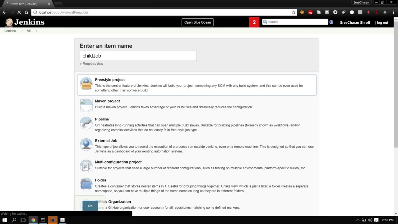The width and height of the screenshot is (398, 224).
Task: Pick the Multi-configuration project icon
Action: [x=86, y=166]
